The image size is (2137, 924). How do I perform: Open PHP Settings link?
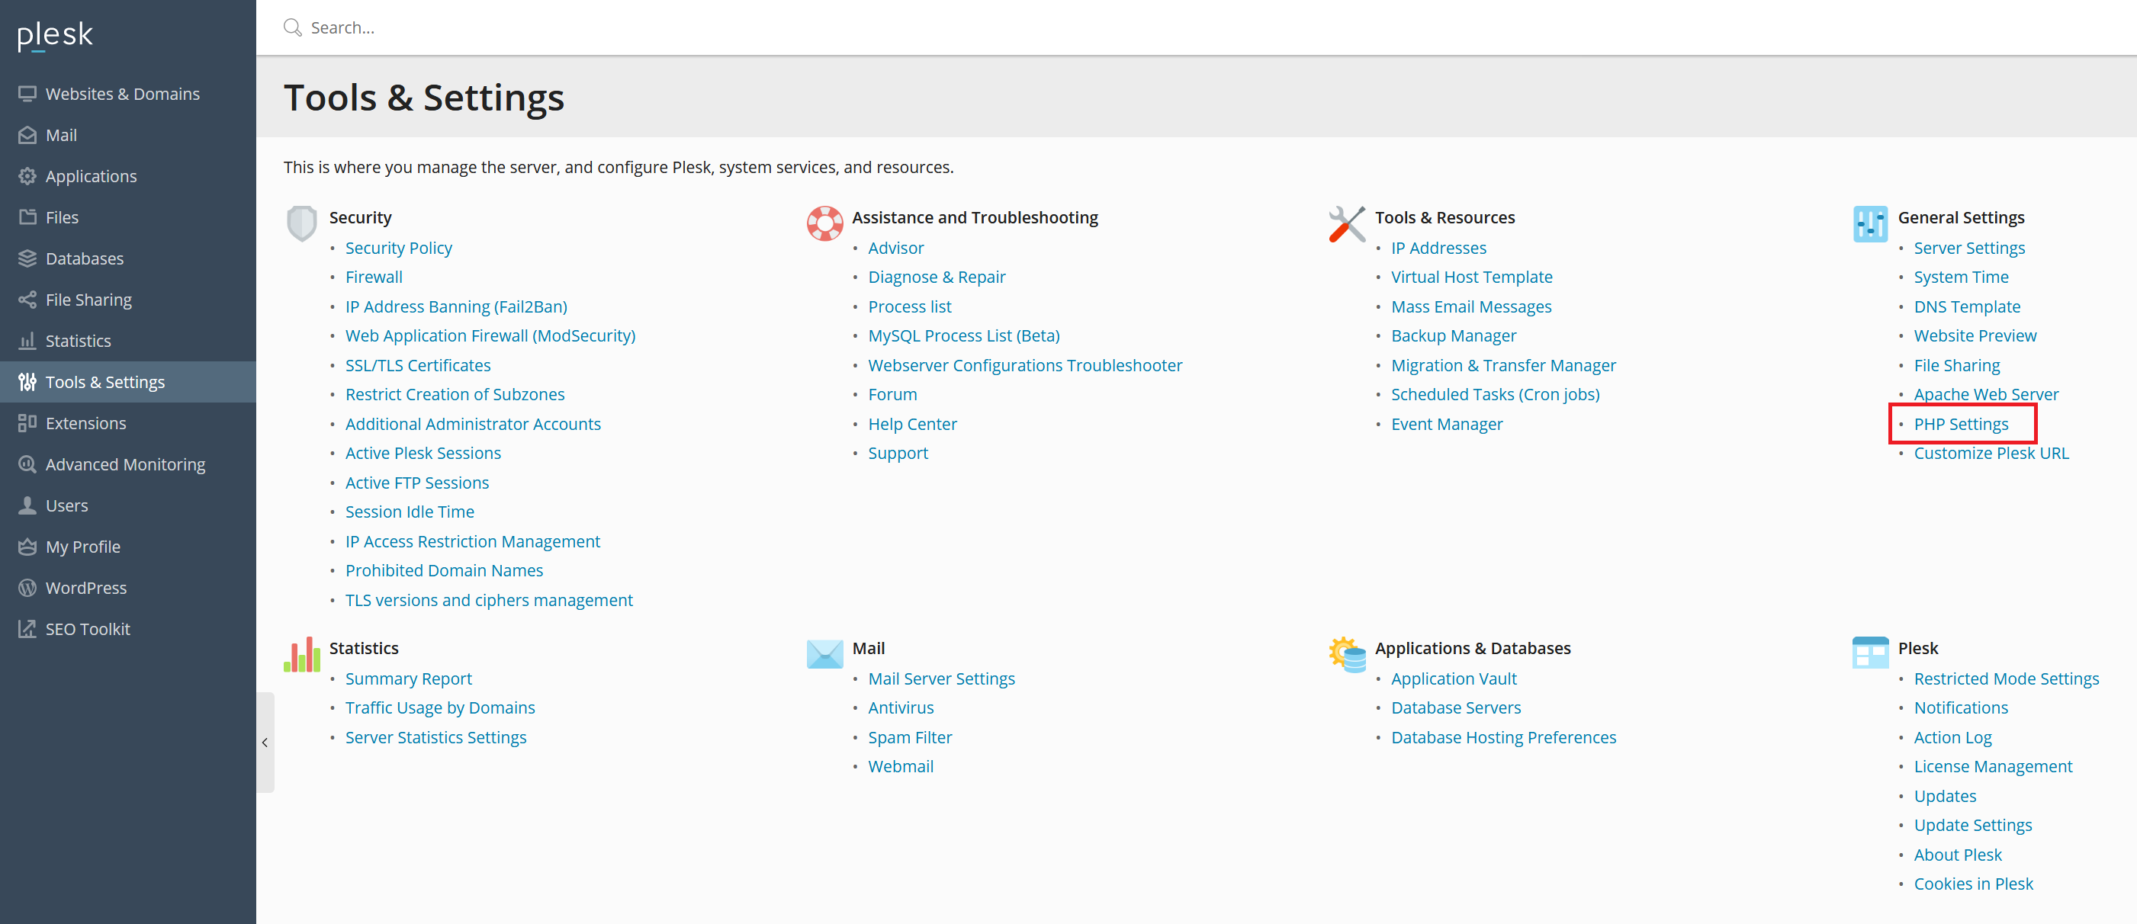[x=1961, y=424]
